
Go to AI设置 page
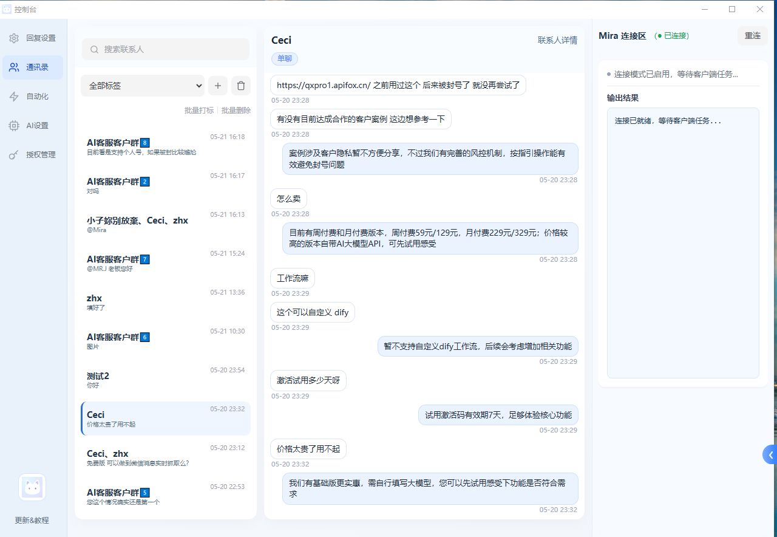(33, 126)
